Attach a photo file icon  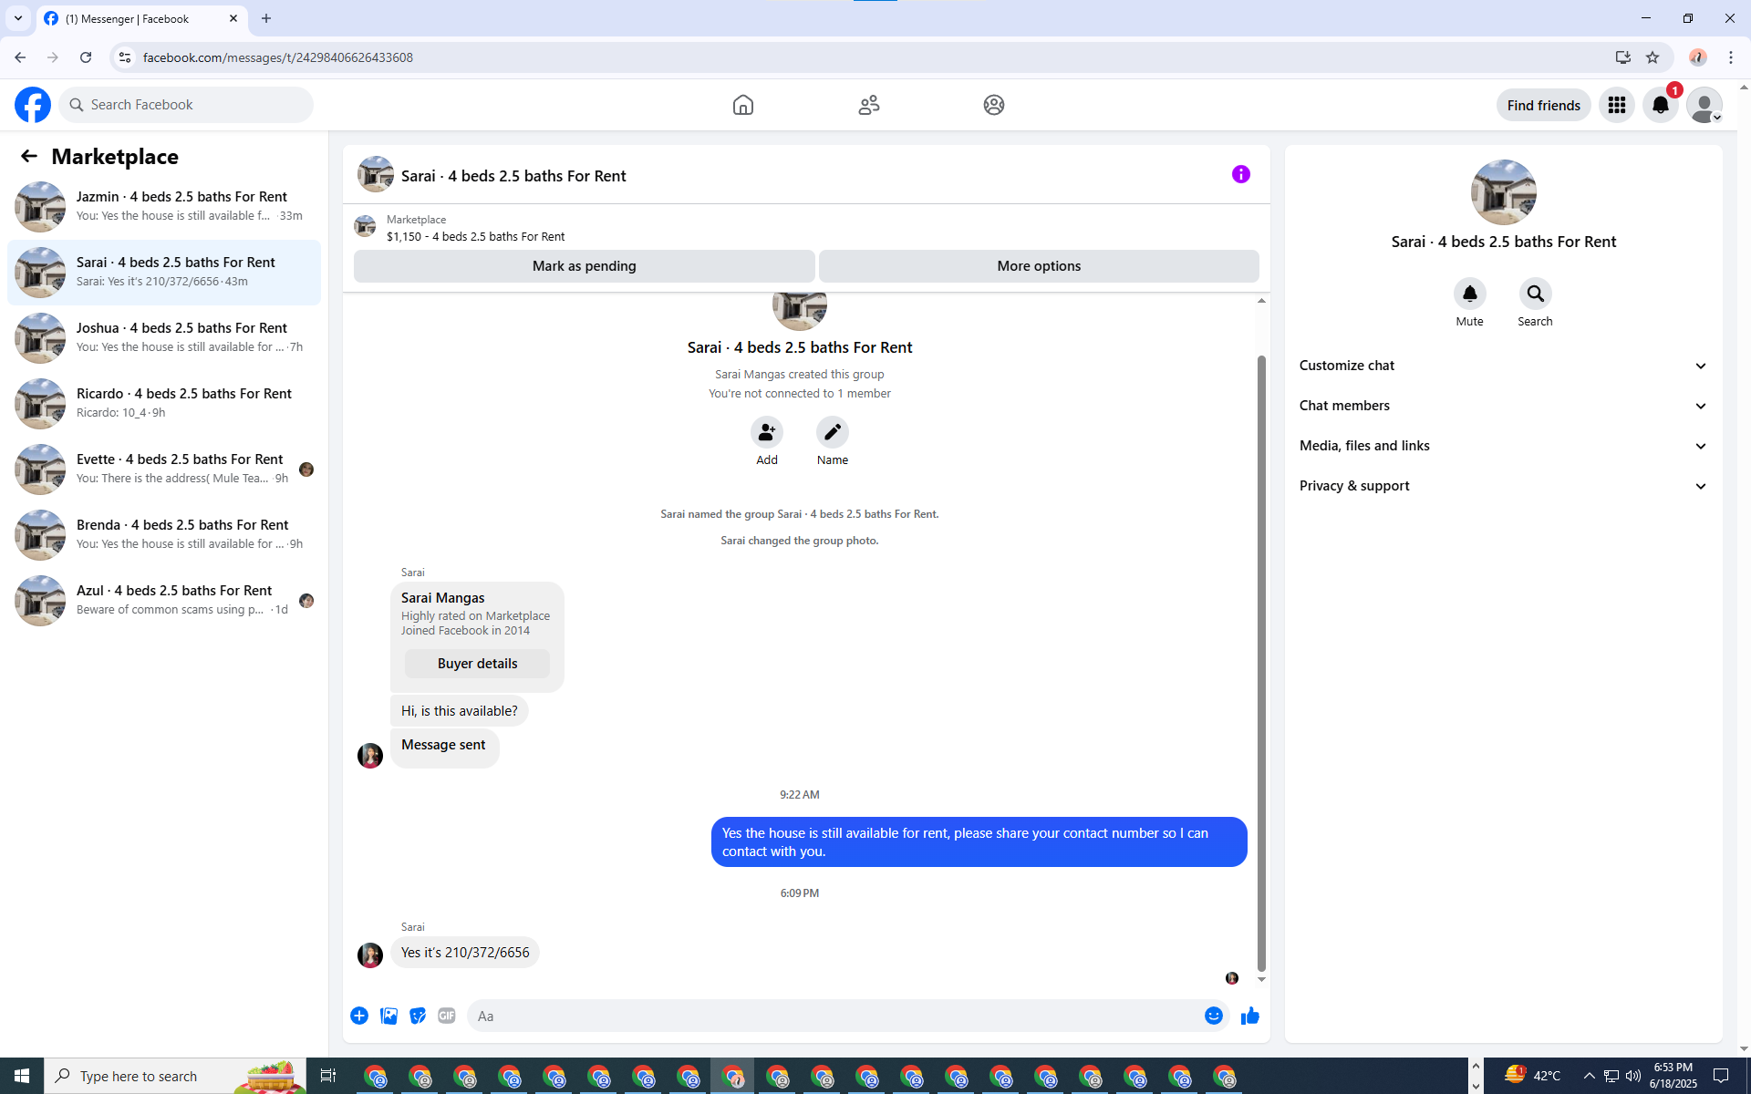389,1016
